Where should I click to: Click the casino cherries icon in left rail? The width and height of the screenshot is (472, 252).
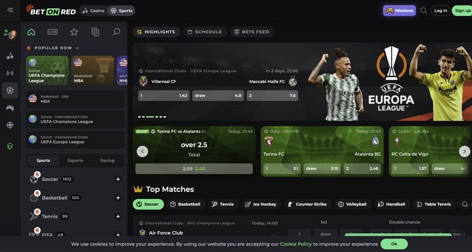tap(10, 56)
